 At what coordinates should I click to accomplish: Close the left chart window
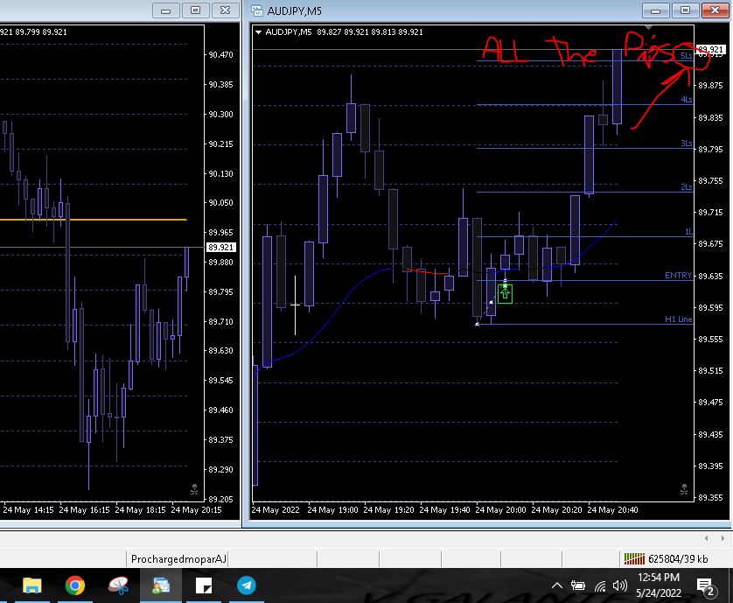pyautogui.click(x=226, y=11)
